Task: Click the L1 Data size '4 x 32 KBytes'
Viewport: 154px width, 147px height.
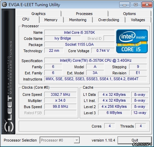Action: click(114, 94)
